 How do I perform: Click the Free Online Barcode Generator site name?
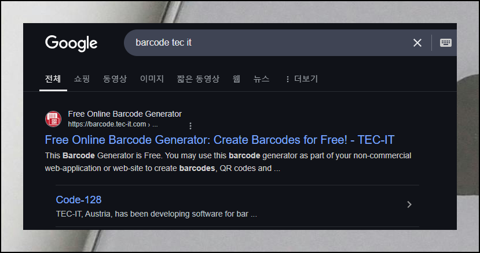pos(124,114)
